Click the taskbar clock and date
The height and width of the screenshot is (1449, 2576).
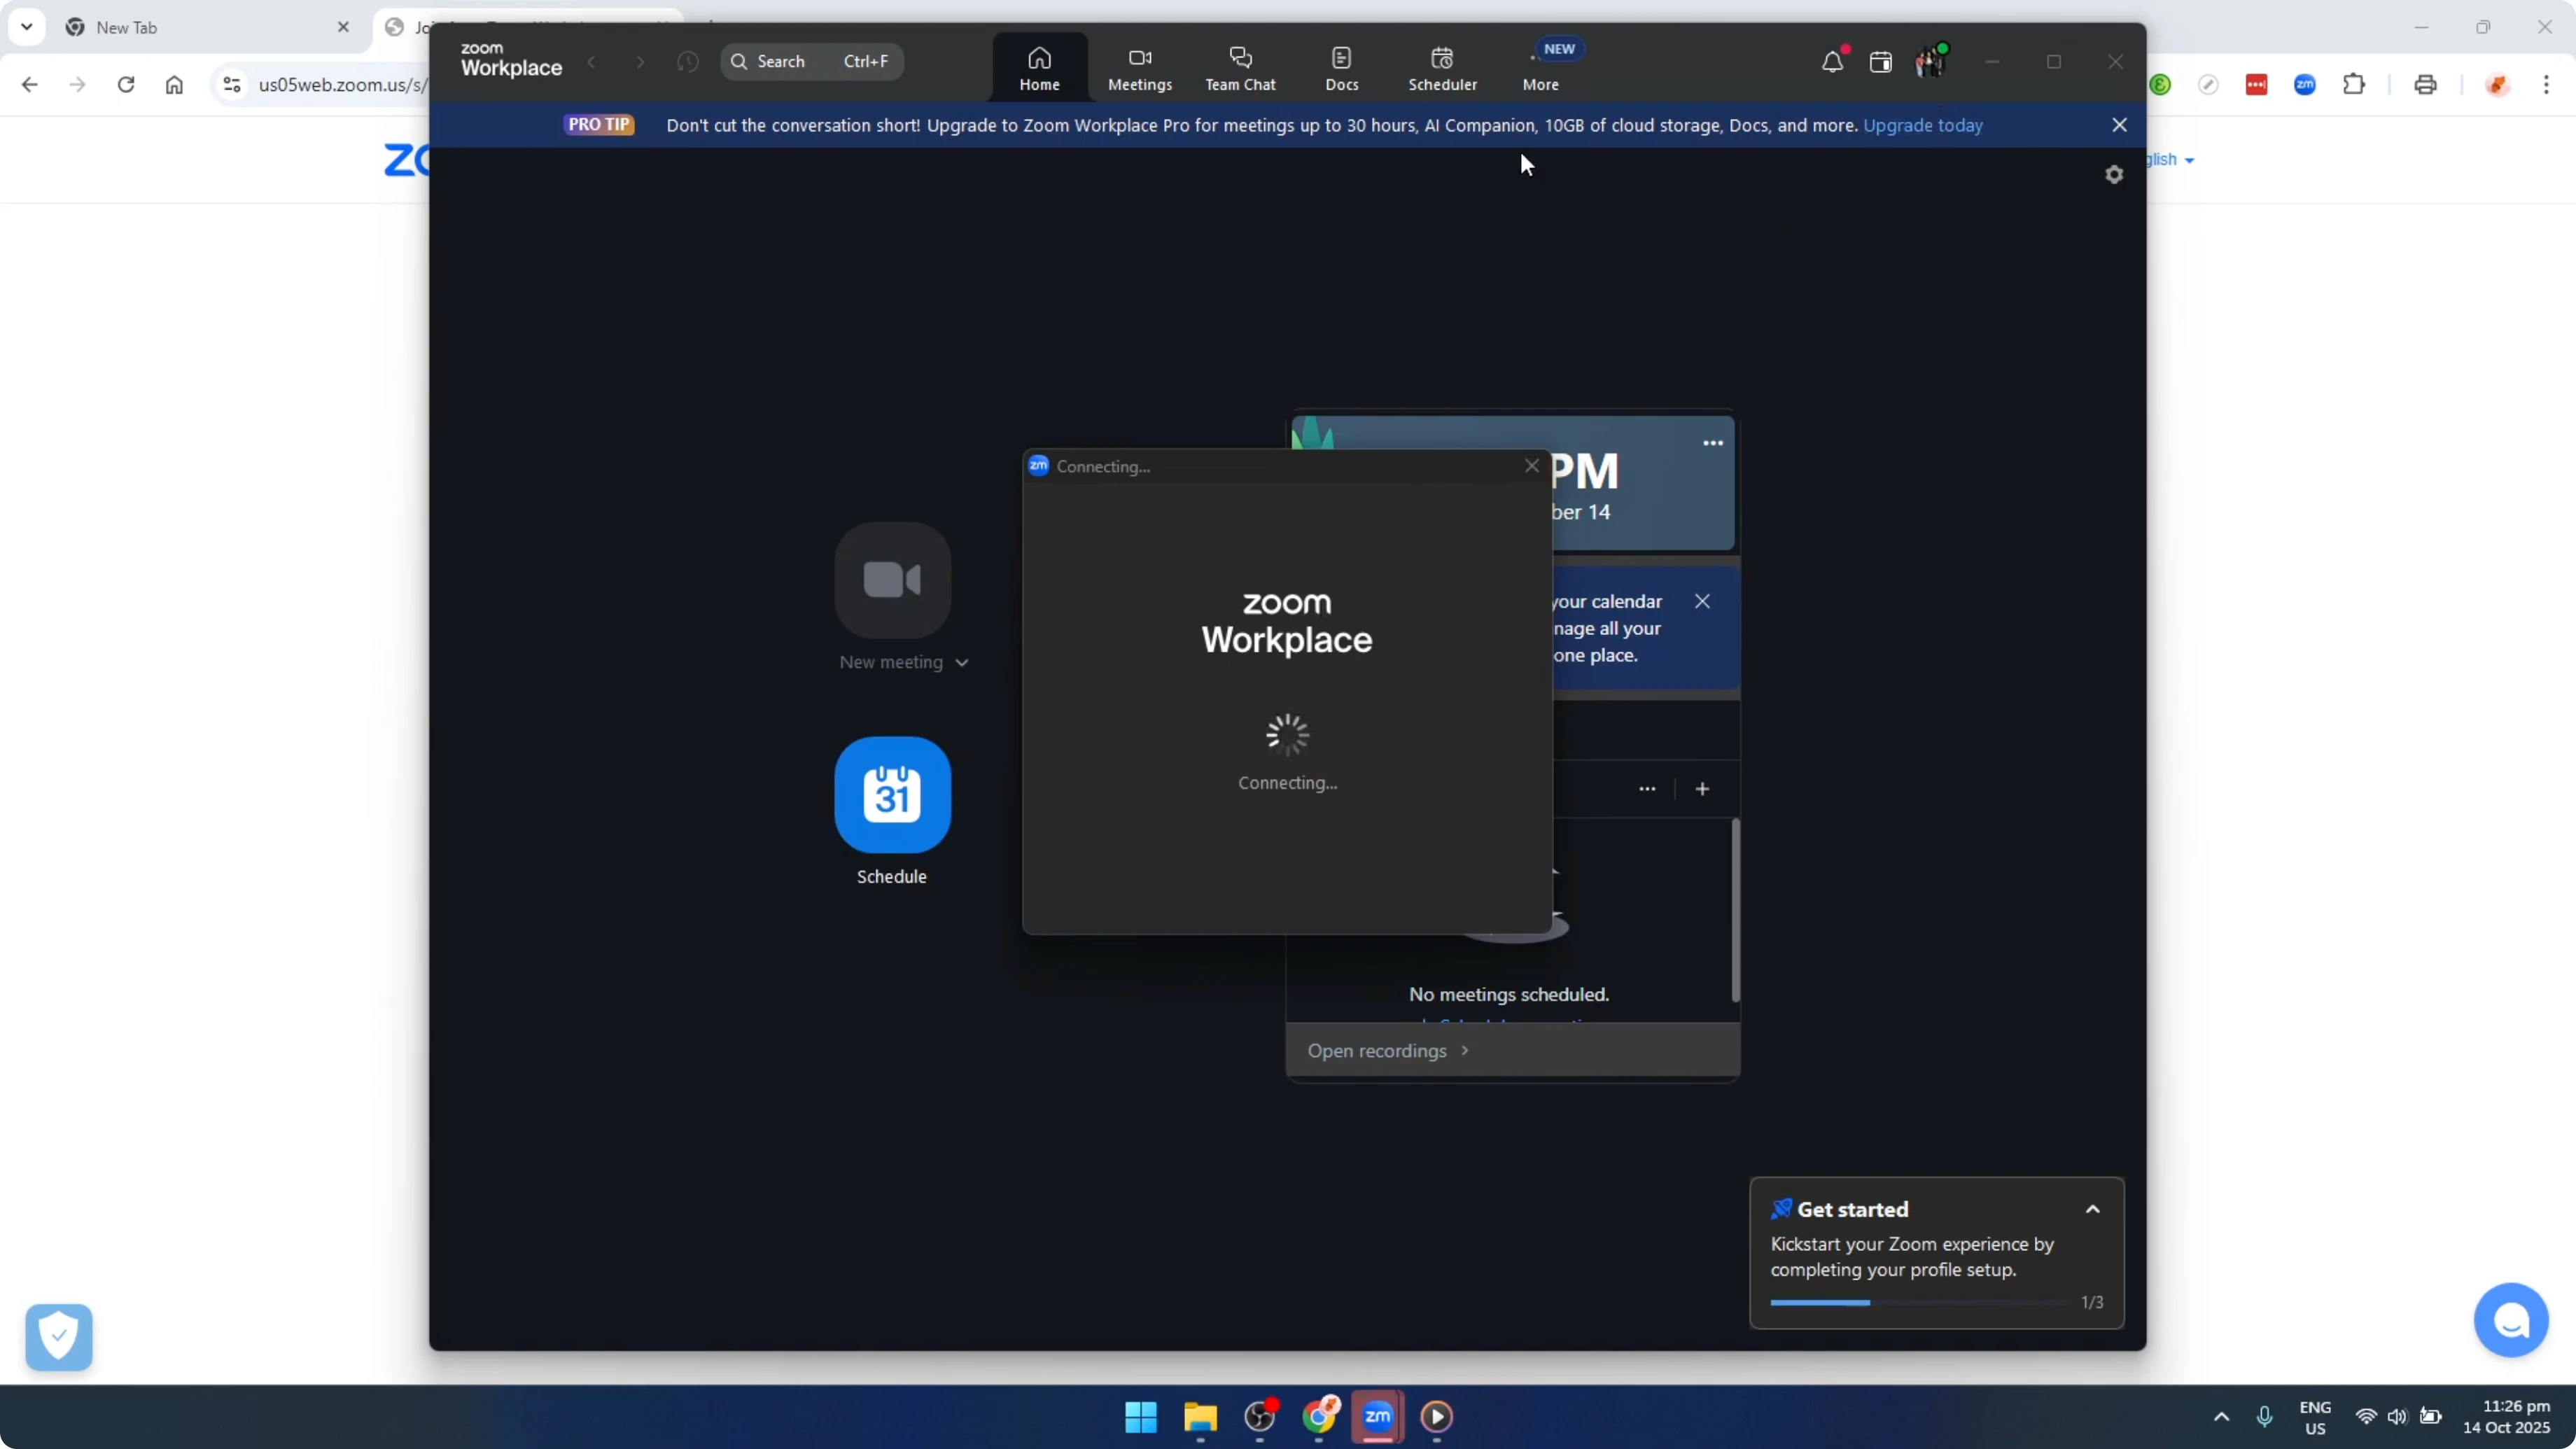tap(2507, 1417)
